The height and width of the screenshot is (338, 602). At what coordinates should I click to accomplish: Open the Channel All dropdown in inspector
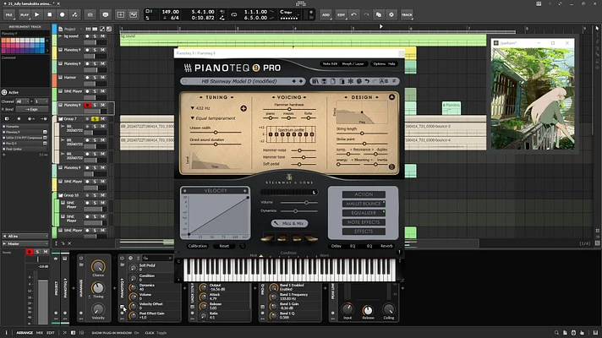click(23, 101)
